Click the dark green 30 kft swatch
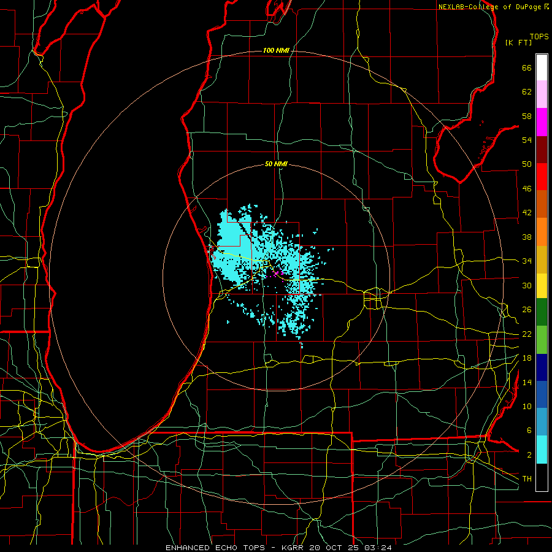This screenshot has width=552, height=552. pos(542,312)
